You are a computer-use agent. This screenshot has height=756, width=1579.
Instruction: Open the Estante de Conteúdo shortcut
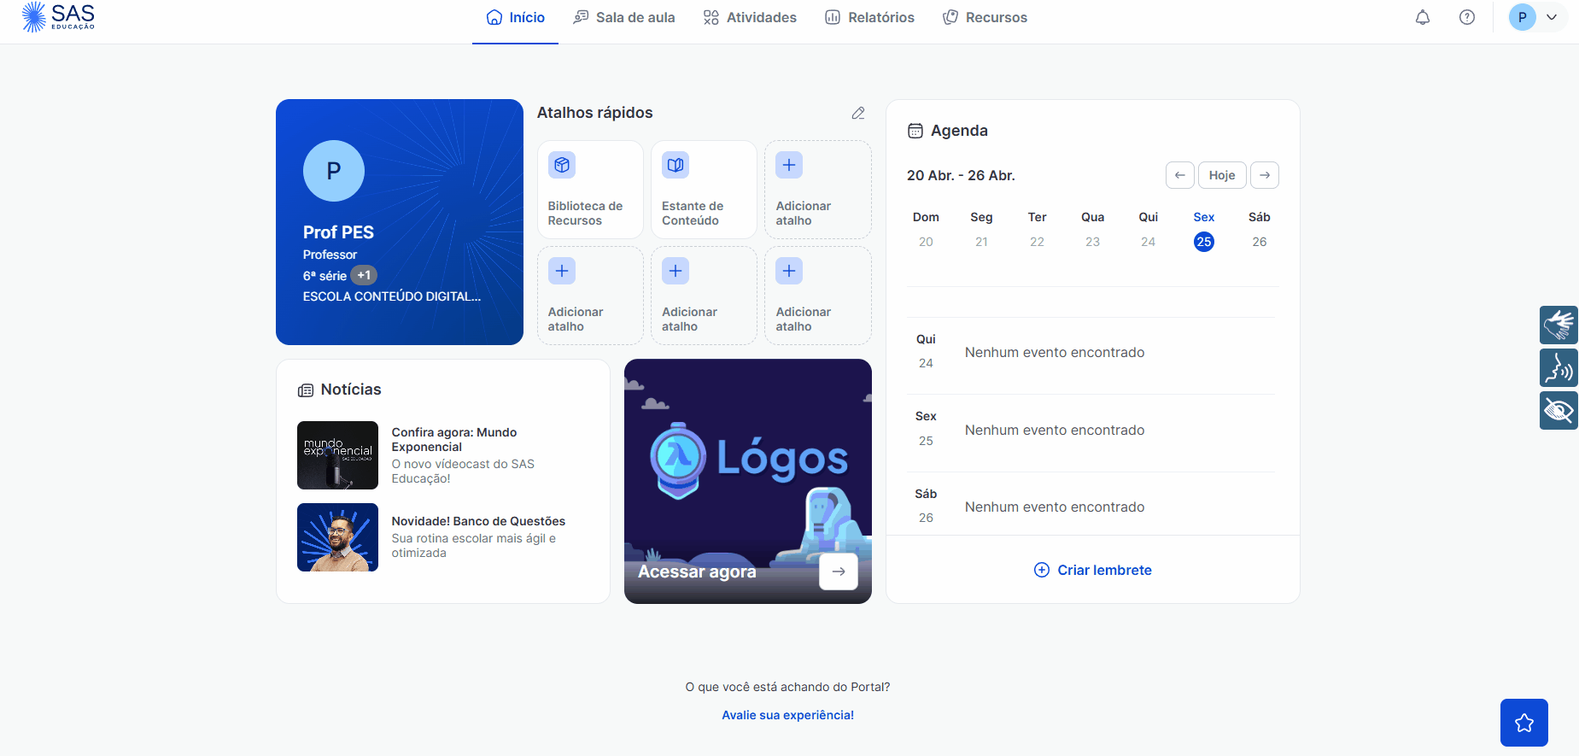703,190
